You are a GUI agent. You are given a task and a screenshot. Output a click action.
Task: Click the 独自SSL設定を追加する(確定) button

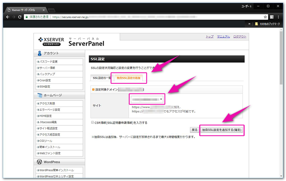[222, 130]
